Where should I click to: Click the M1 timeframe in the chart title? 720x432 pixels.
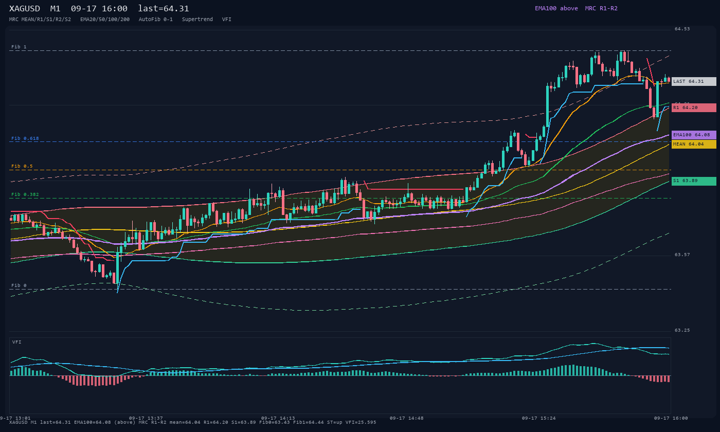click(x=55, y=9)
